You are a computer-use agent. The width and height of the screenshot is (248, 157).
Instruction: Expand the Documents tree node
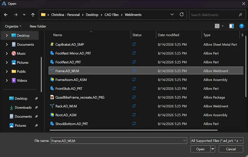[7, 45]
